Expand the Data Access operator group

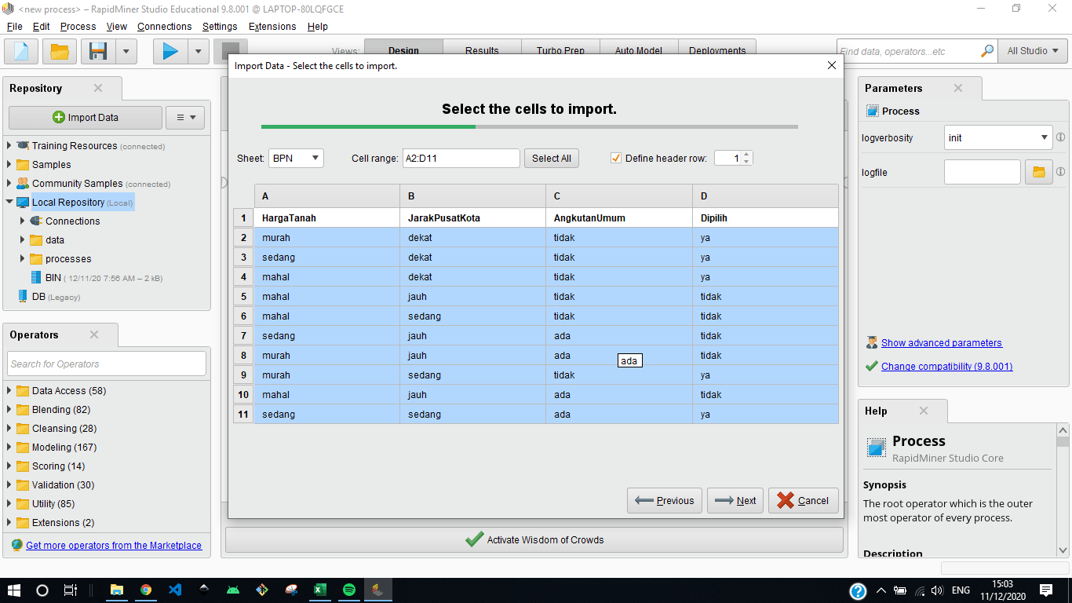click(x=9, y=391)
